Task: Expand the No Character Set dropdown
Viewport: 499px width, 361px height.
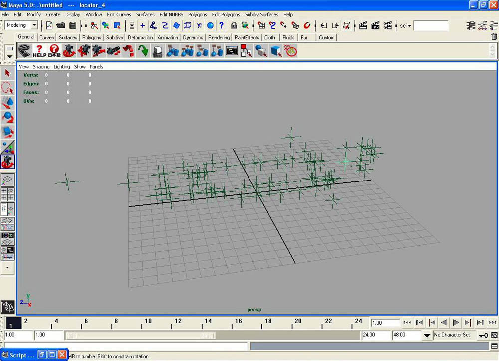Action: coord(427,335)
